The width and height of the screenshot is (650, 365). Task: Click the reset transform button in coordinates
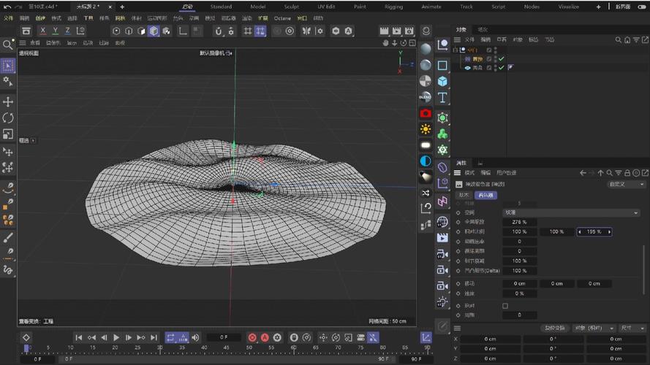tap(555, 328)
